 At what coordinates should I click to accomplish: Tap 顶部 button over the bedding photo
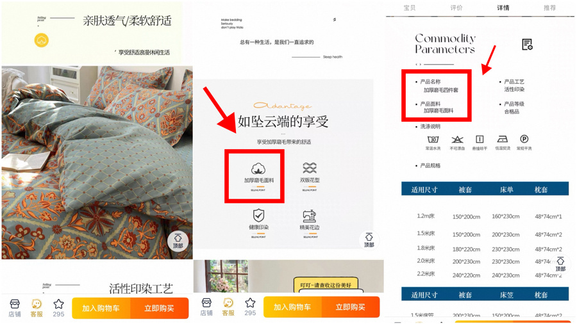point(178,241)
